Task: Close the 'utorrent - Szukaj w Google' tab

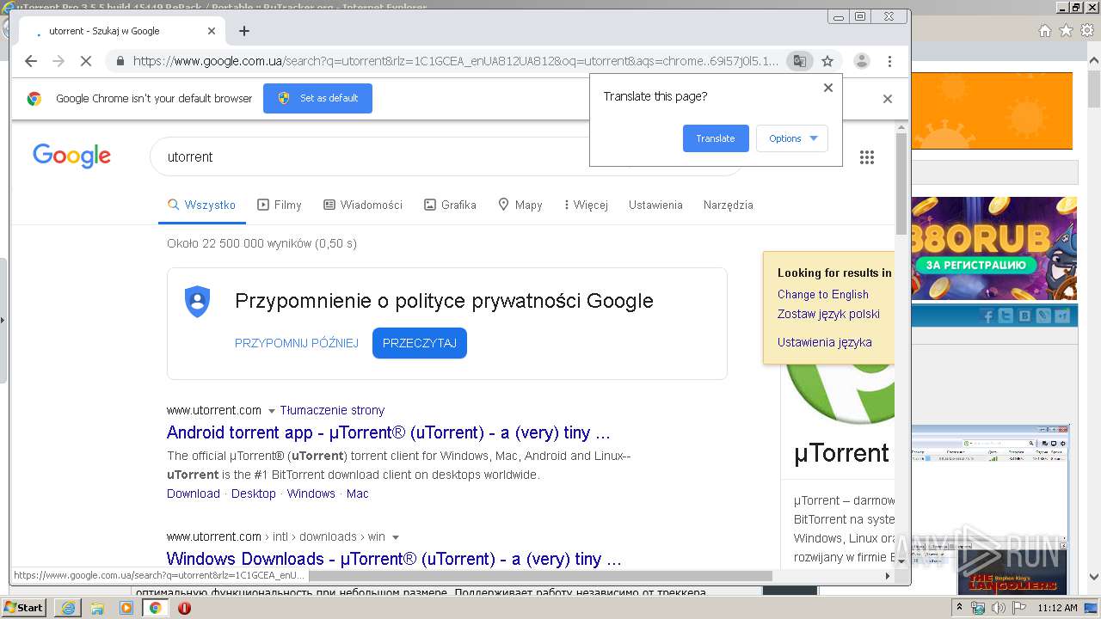Action: coord(212,31)
